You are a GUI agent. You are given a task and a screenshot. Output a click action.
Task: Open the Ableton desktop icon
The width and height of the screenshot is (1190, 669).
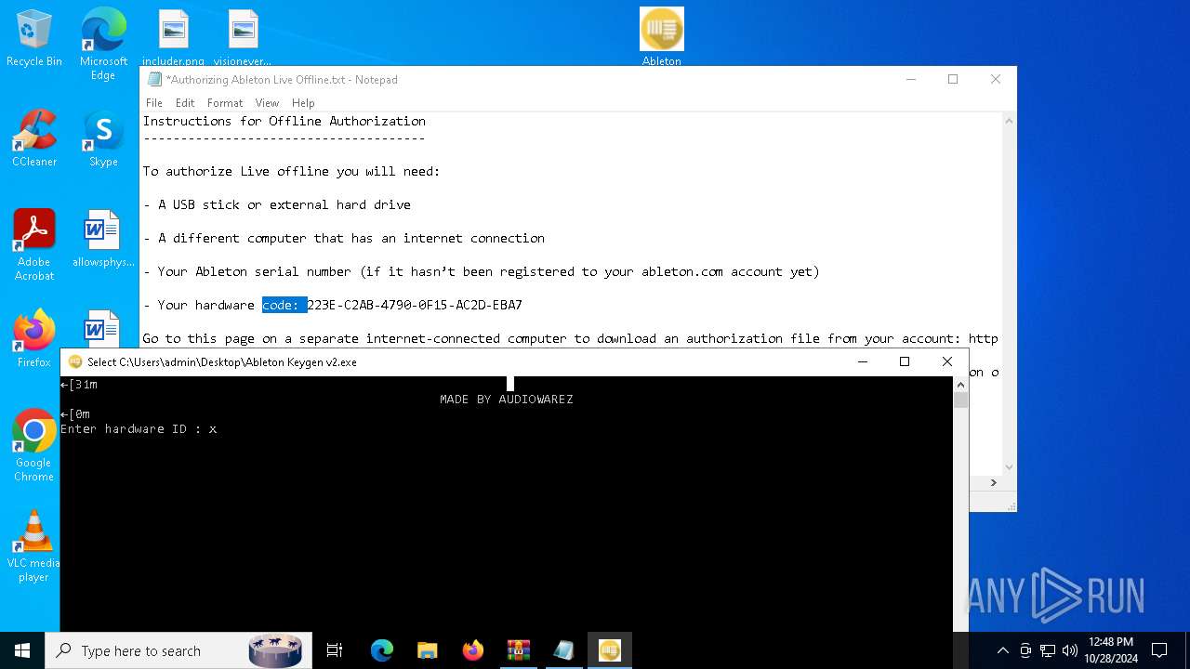(662, 37)
